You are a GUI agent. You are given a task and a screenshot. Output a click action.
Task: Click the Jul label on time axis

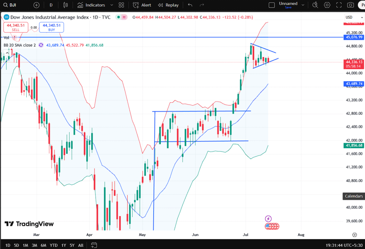pos(246,235)
